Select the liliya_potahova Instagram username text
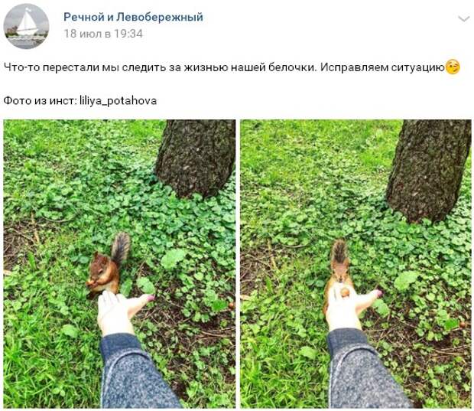 (118, 100)
